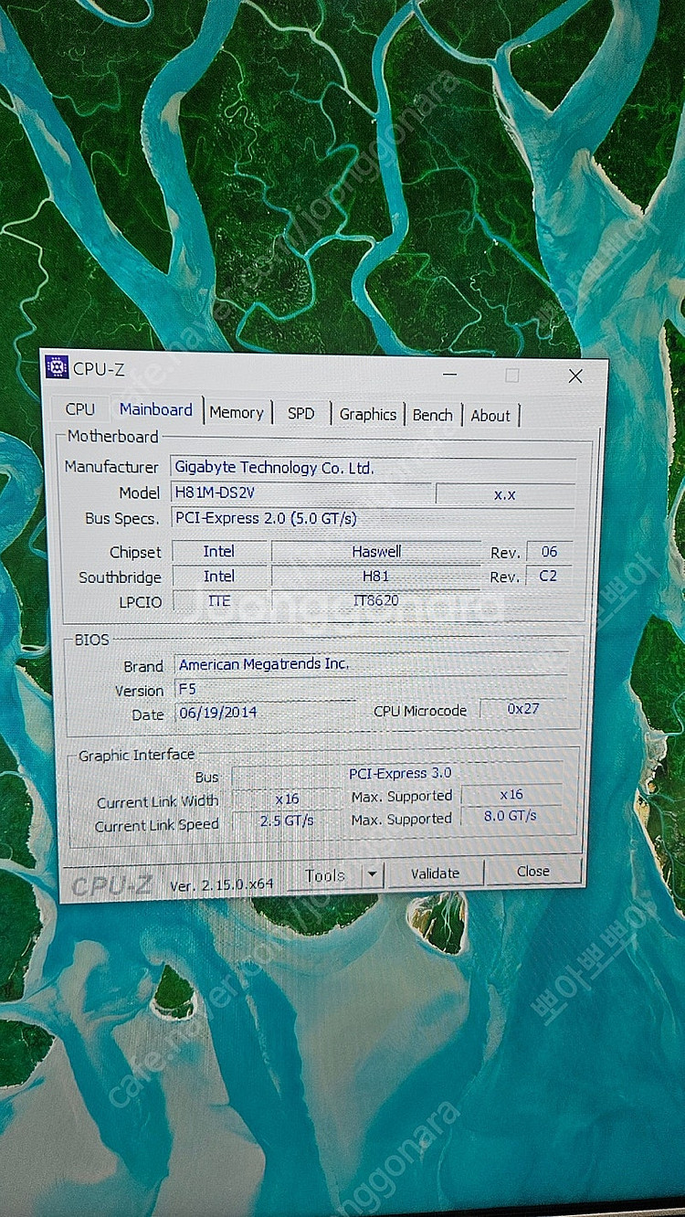Click the Manufacturer label
This screenshot has height=1217, width=685.
point(111,466)
